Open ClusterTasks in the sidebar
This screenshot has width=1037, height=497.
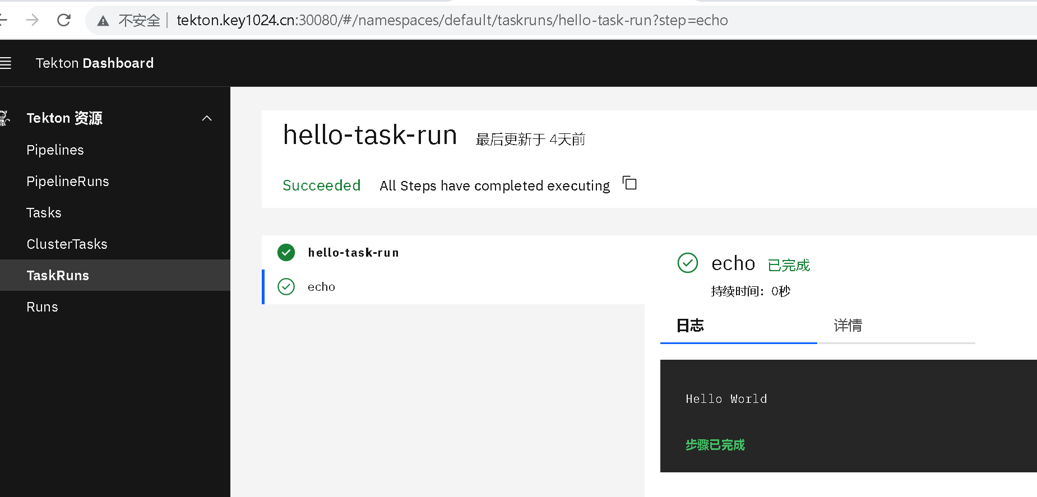67,244
